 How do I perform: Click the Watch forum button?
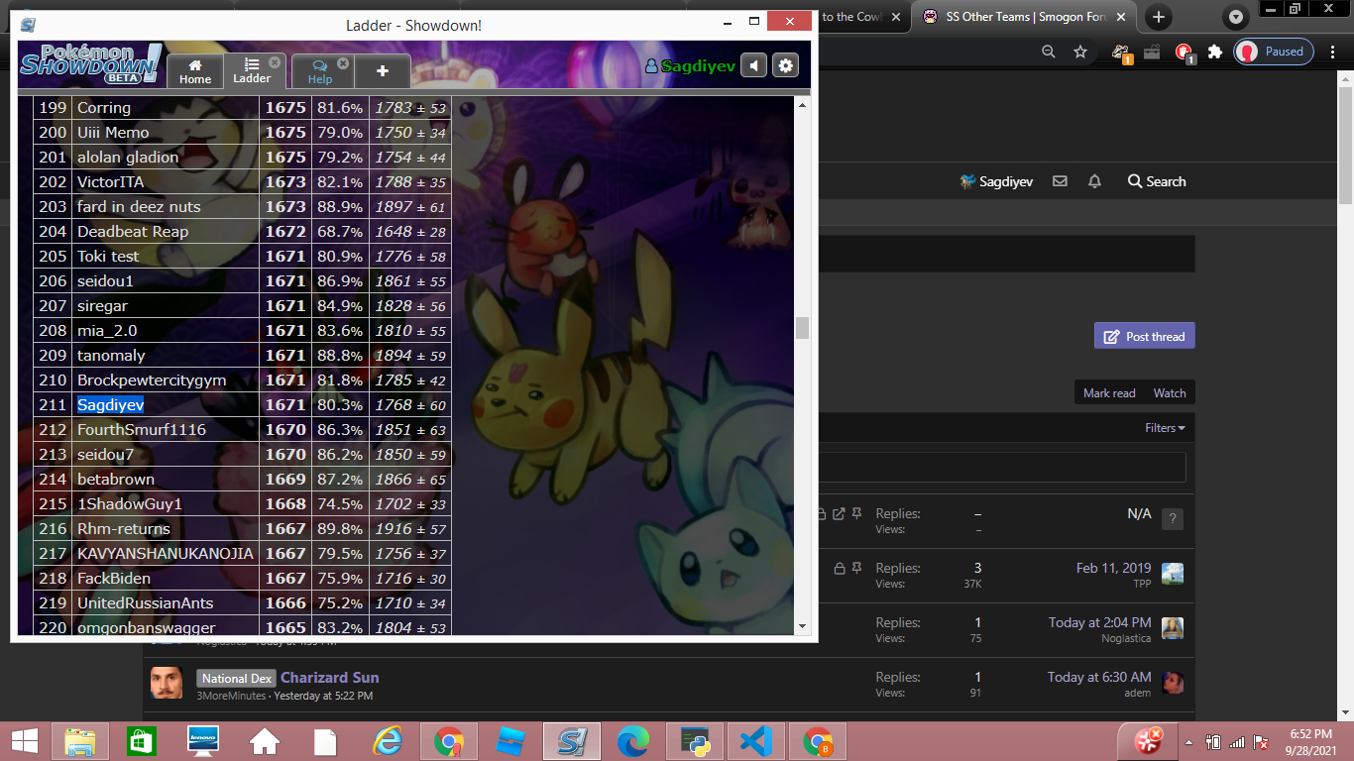pyautogui.click(x=1170, y=393)
